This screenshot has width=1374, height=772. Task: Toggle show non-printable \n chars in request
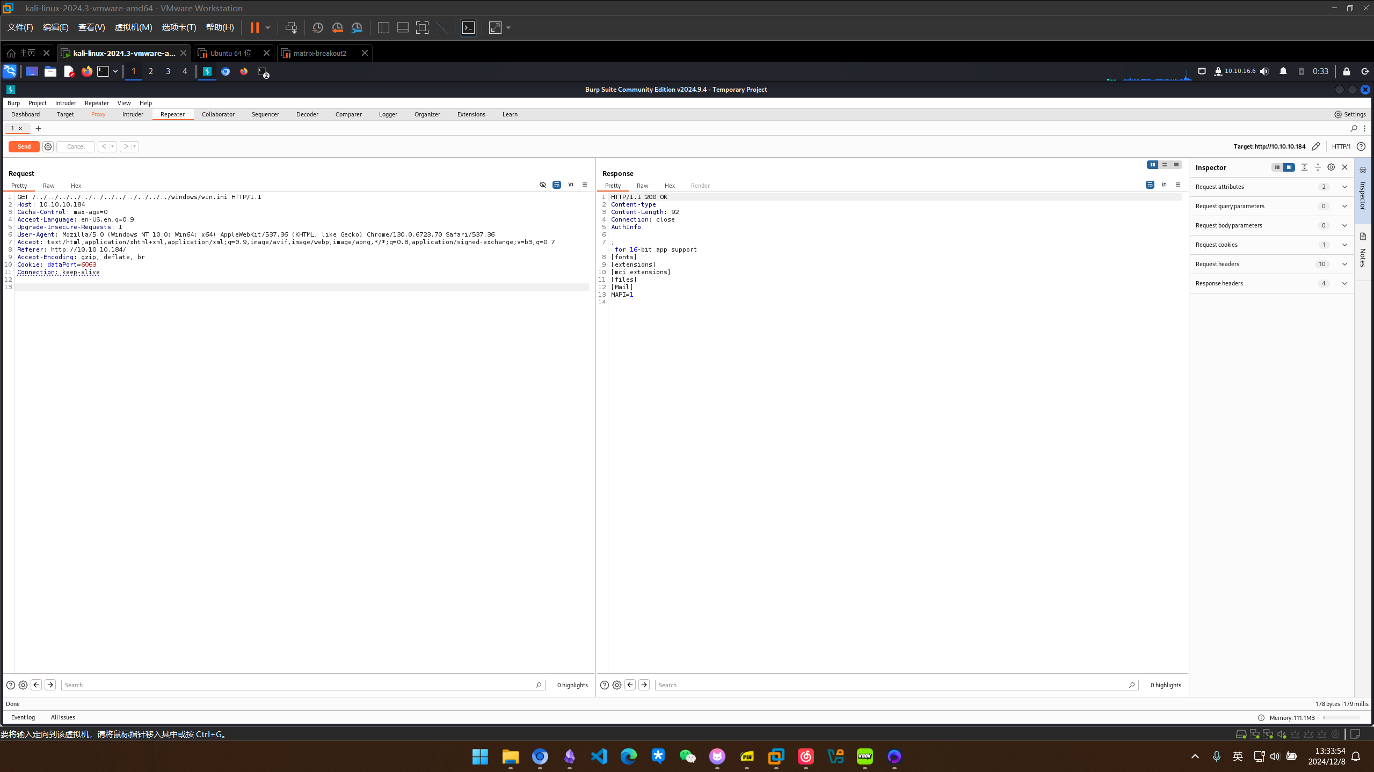tap(571, 185)
